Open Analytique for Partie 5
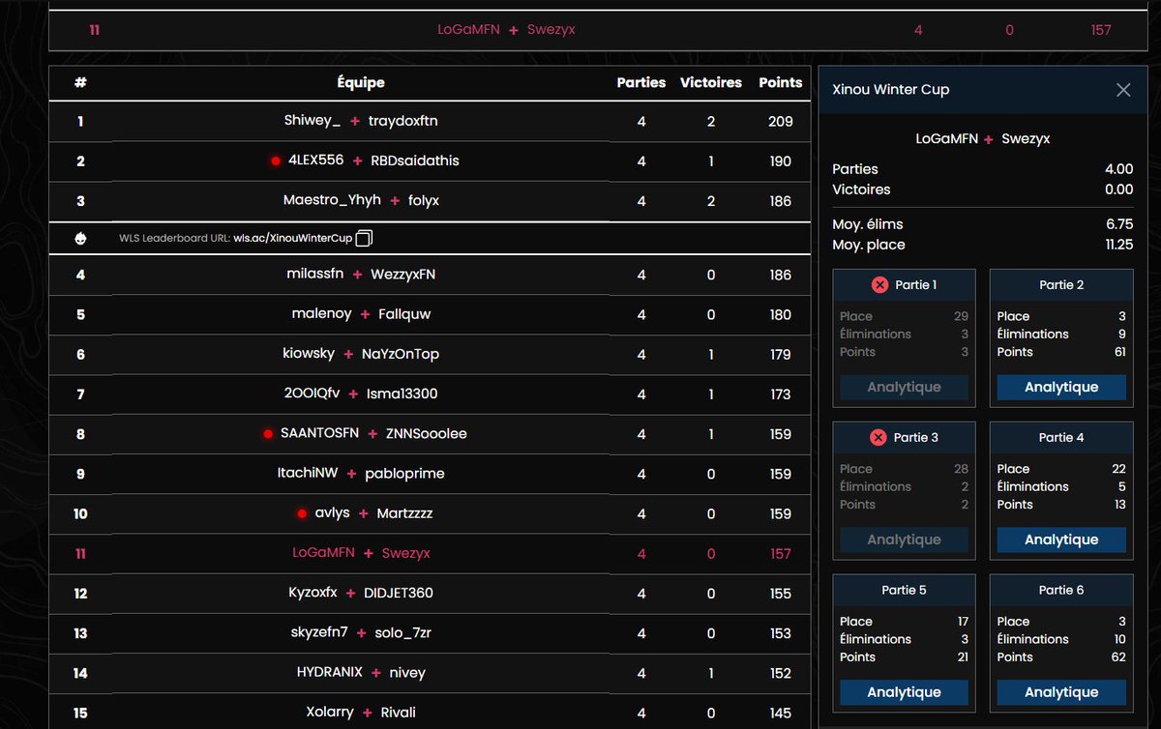Image resolution: width=1161 pixels, height=729 pixels. point(904,692)
